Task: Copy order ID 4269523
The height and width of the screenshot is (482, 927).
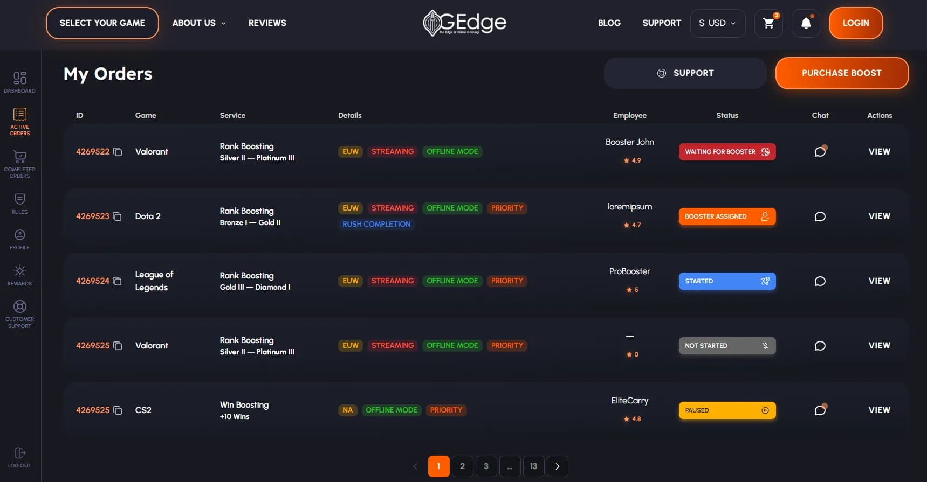Action: pos(117,216)
